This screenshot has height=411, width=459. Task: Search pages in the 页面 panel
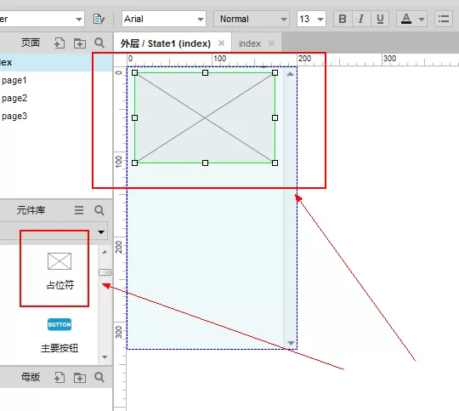(x=99, y=43)
